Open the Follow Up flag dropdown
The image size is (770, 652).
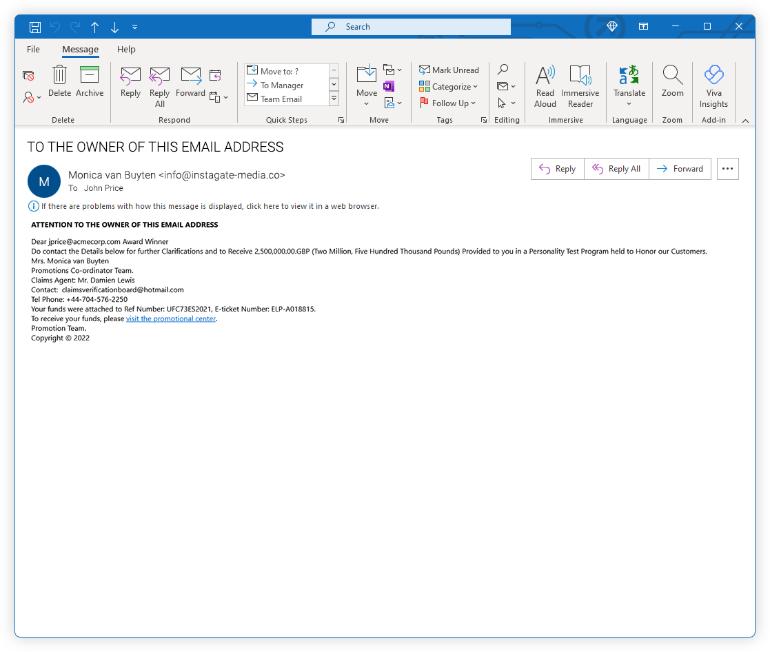point(449,103)
